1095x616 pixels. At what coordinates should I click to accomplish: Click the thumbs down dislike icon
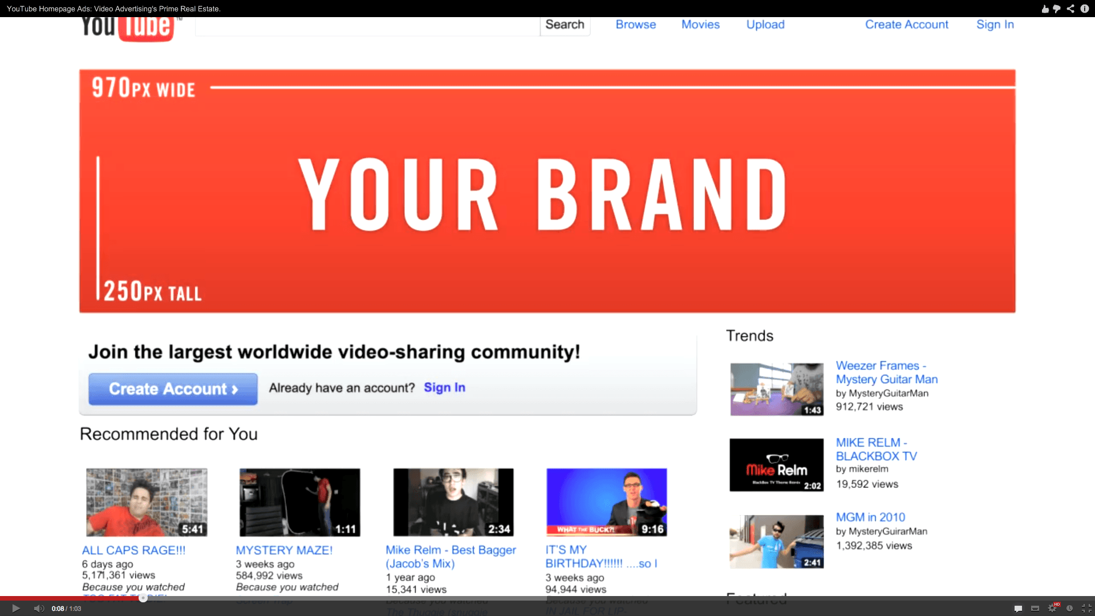point(1057,9)
